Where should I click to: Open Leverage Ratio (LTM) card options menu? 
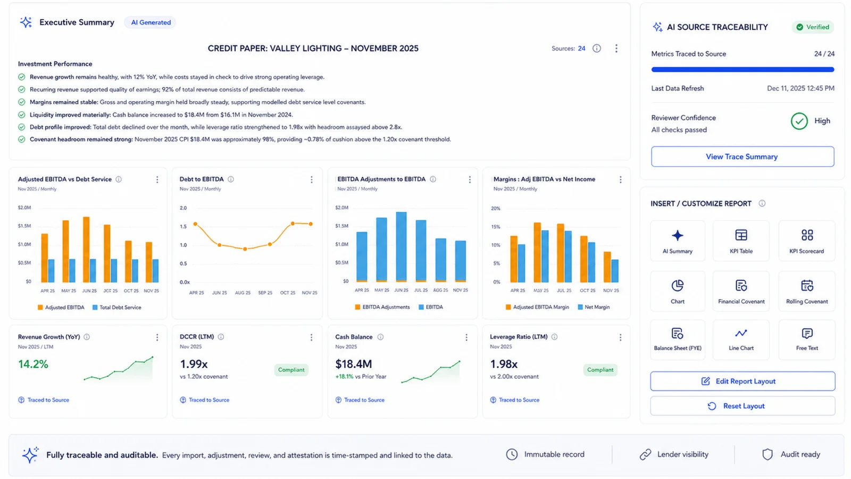(x=620, y=337)
